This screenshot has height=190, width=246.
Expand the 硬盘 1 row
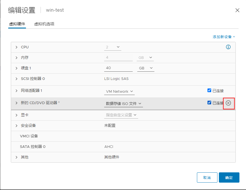pyautogui.click(x=16, y=68)
